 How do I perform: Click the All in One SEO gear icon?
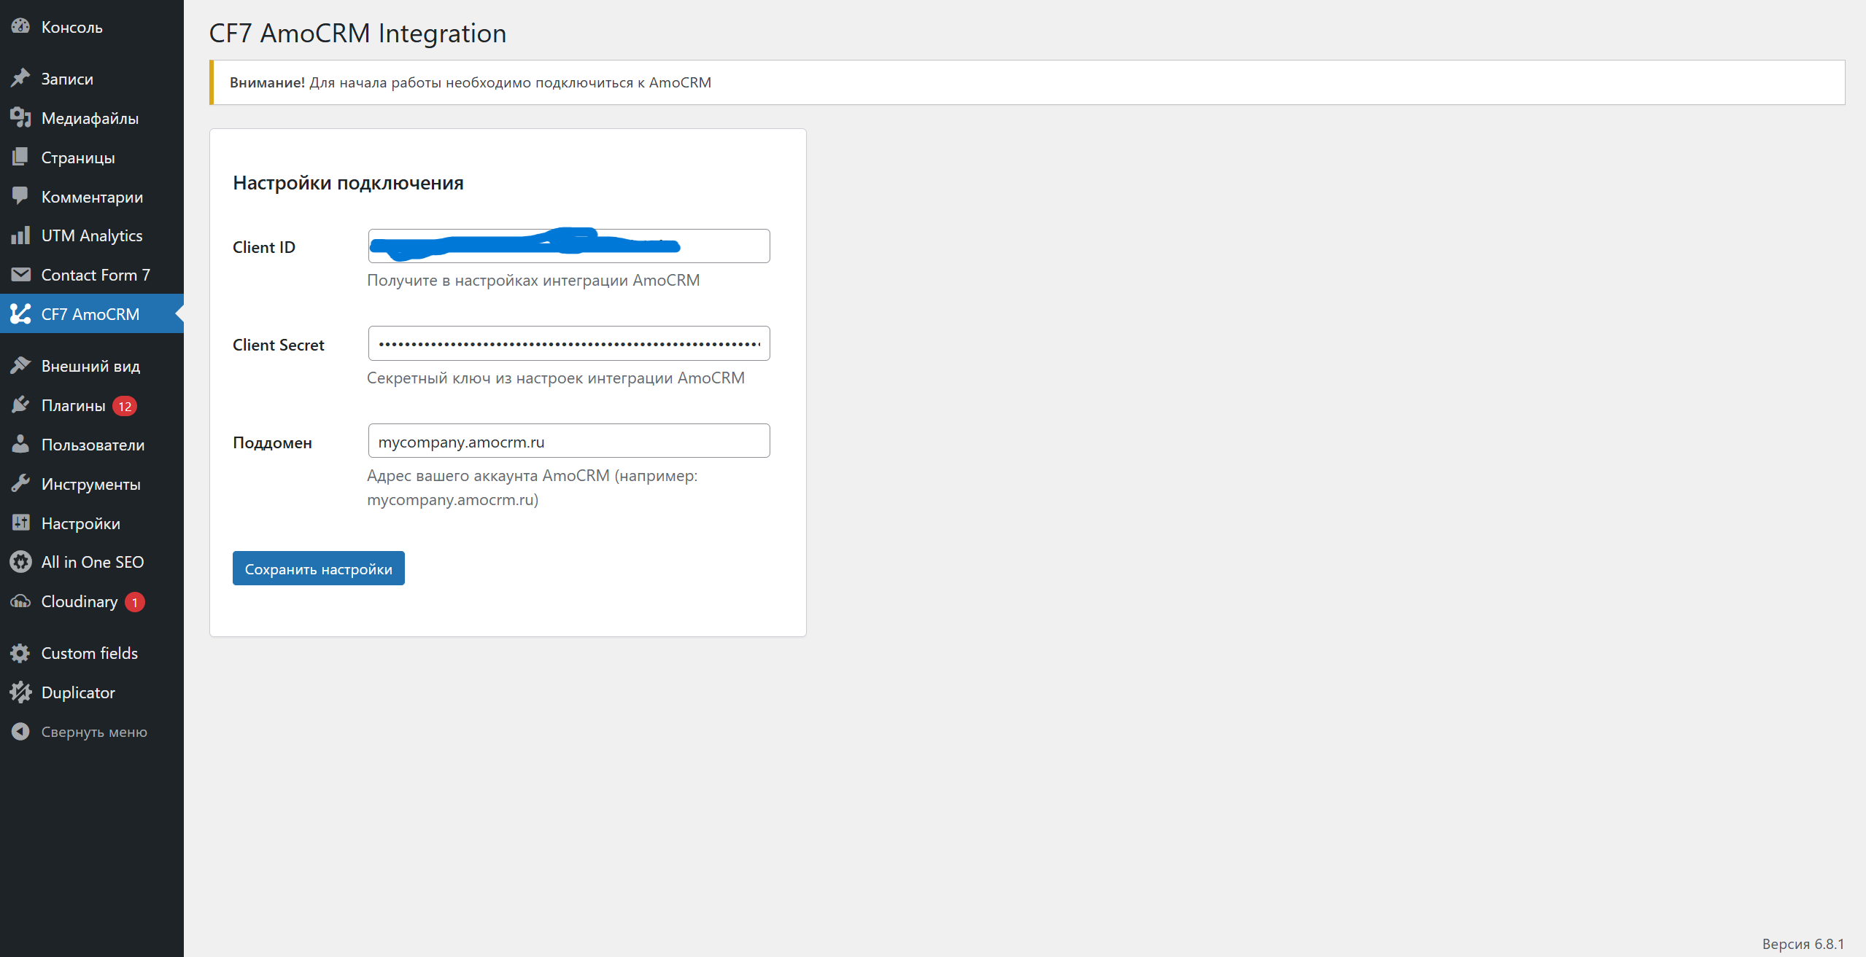20,562
